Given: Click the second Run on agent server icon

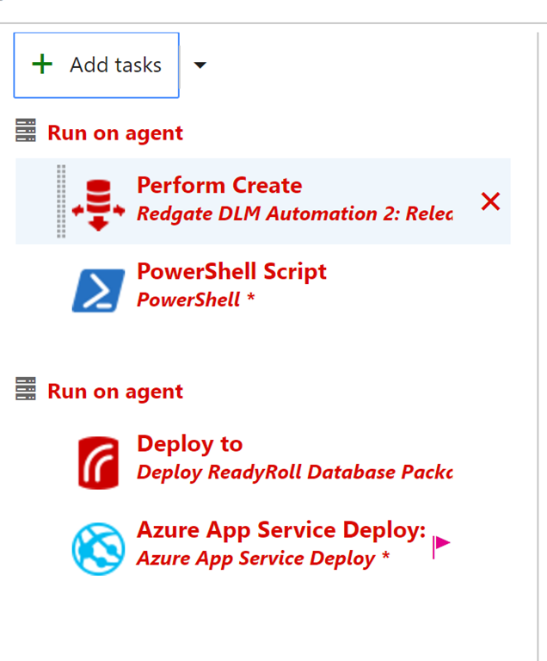Looking at the screenshot, I should click(x=26, y=390).
